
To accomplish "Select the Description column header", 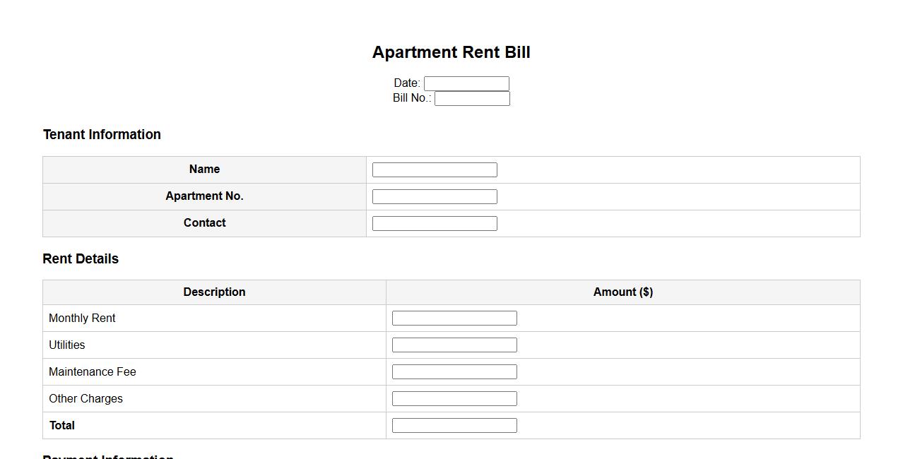I will point(214,292).
